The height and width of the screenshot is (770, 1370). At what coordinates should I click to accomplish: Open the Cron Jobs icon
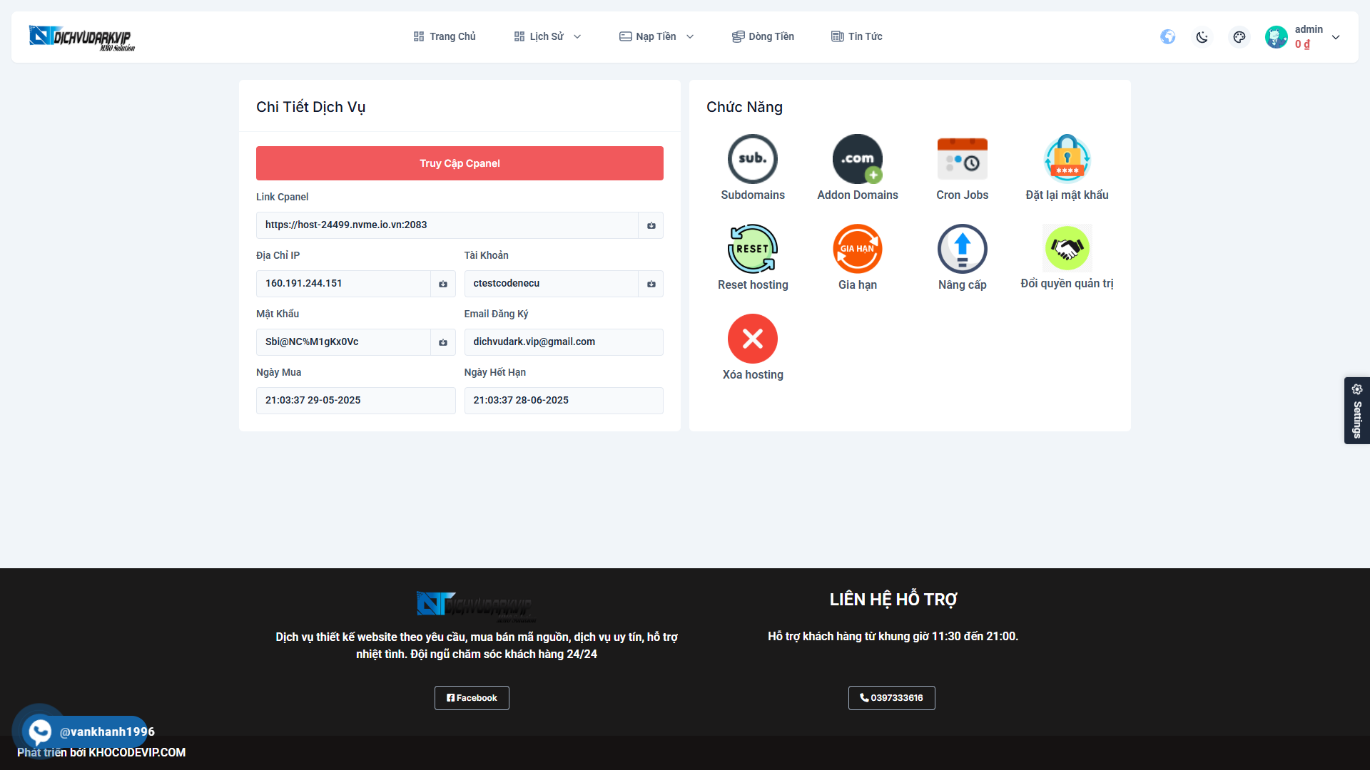[x=962, y=159]
